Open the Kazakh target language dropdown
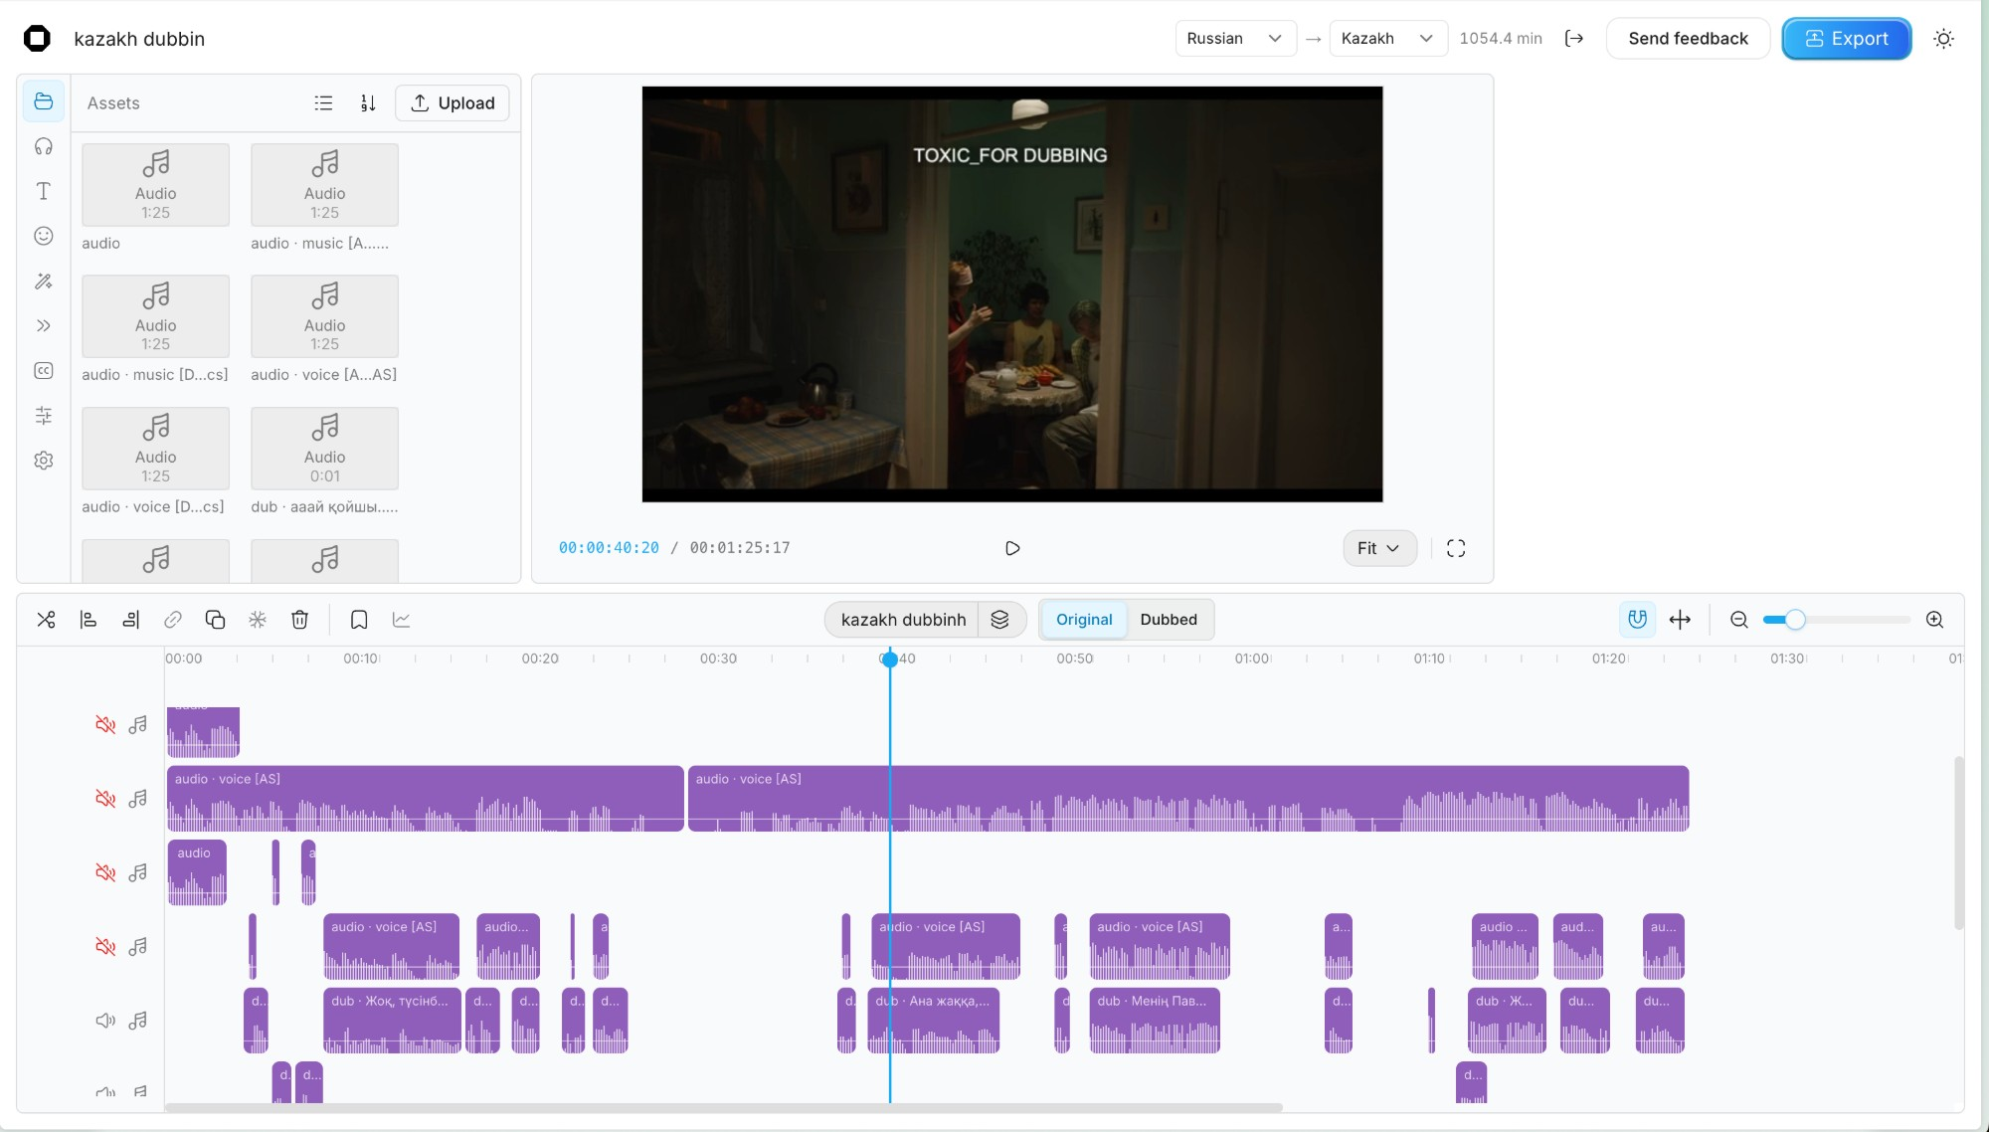The image size is (1989, 1132). (x=1387, y=38)
